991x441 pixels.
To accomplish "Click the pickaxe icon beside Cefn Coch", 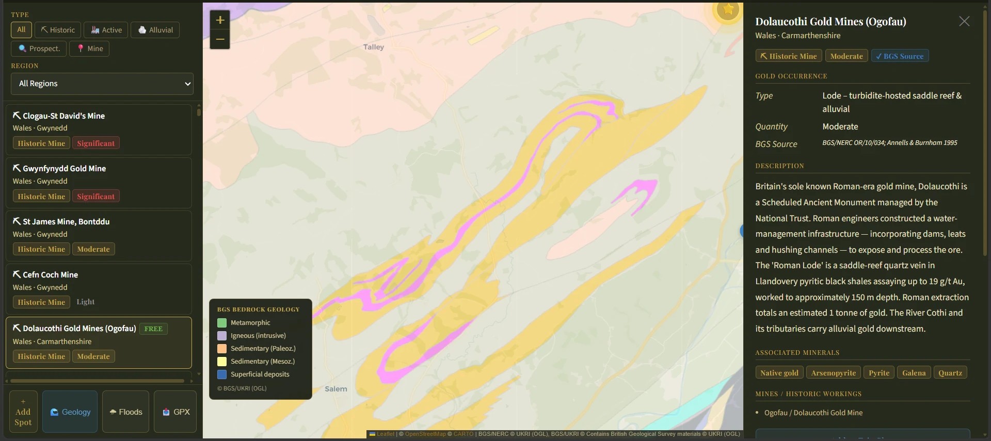I will pyautogui.click(x=17, y=274).
